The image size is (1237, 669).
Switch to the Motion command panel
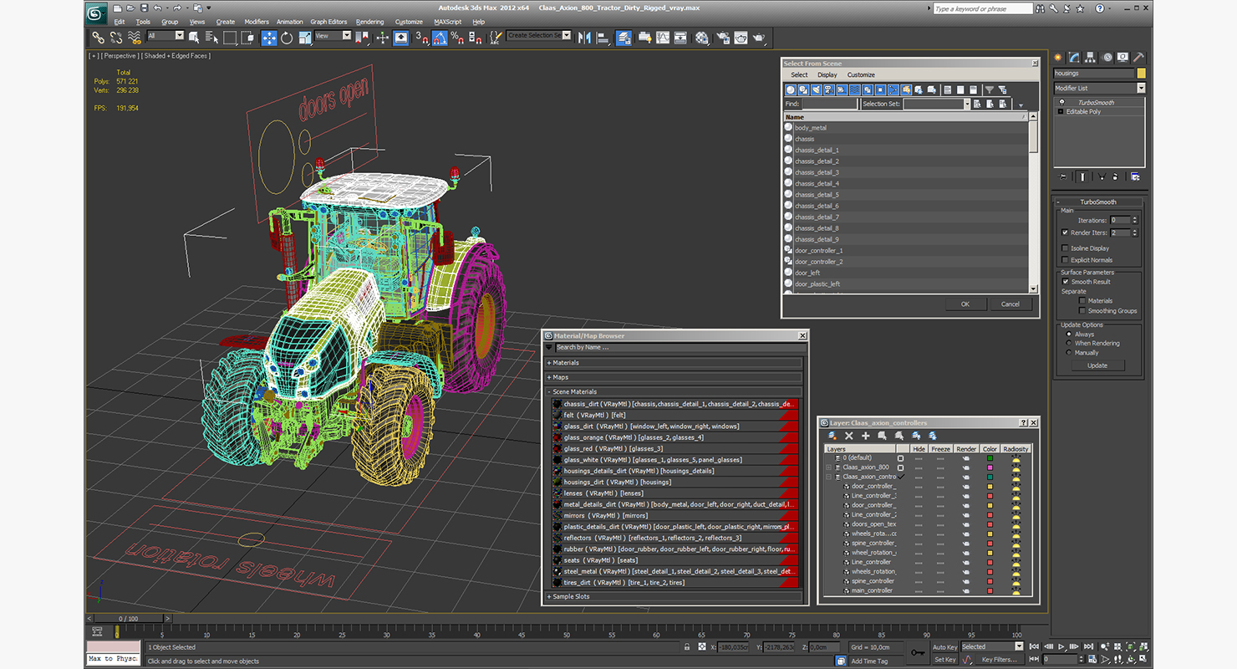pyautogui.click(x=1107, y=58)
